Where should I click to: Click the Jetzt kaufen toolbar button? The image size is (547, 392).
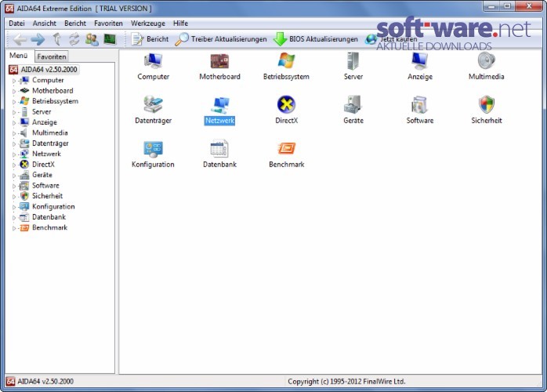(391, 39)
